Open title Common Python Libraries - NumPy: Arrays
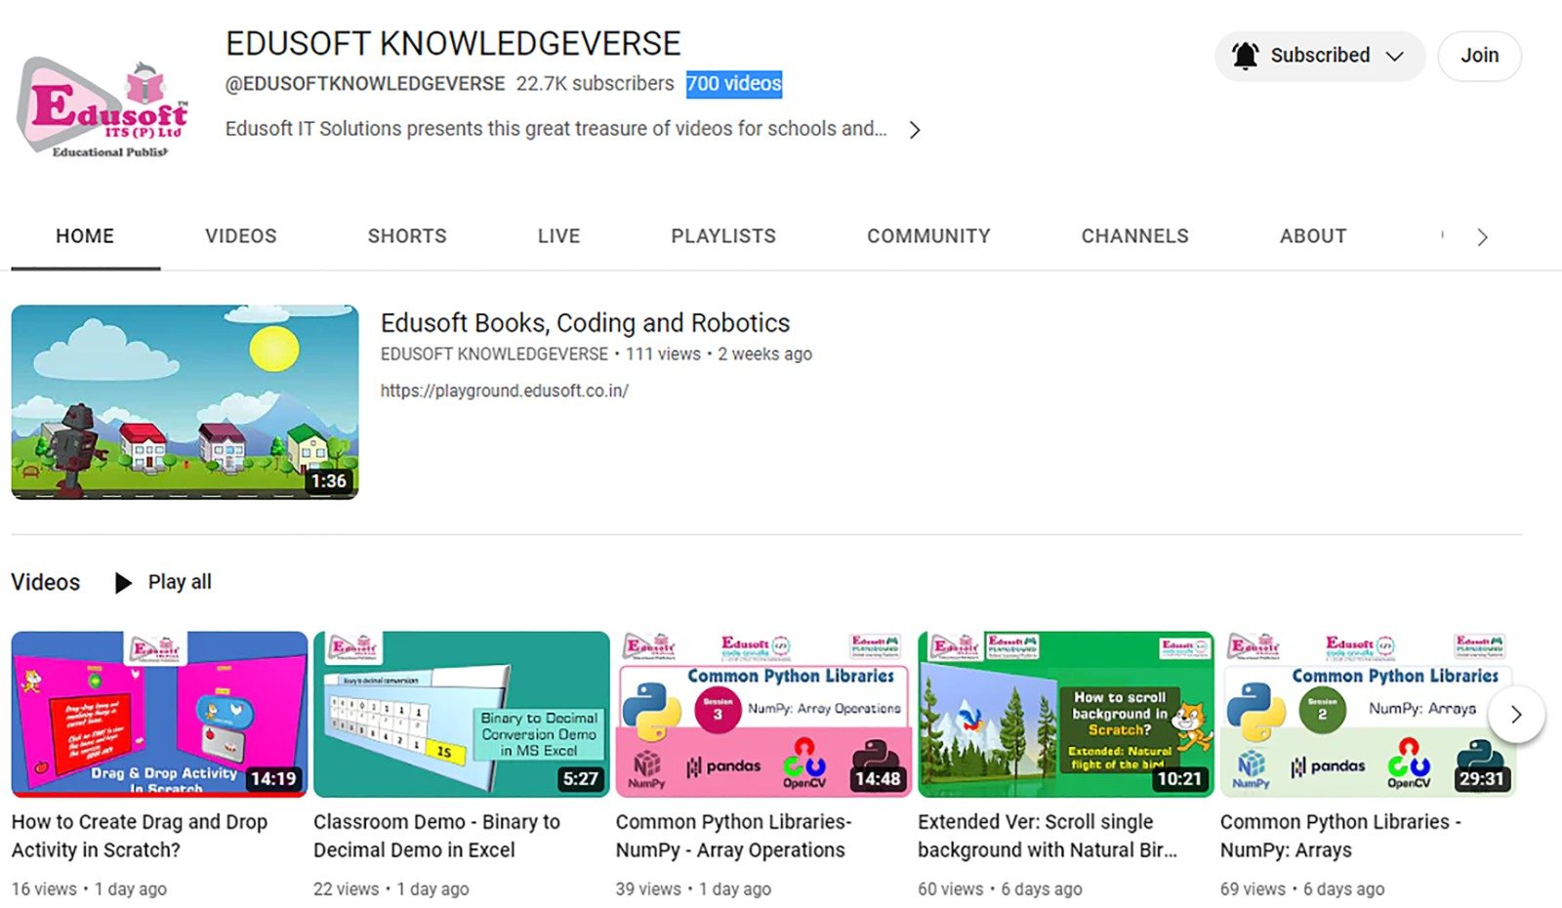 coord(1340,836)
